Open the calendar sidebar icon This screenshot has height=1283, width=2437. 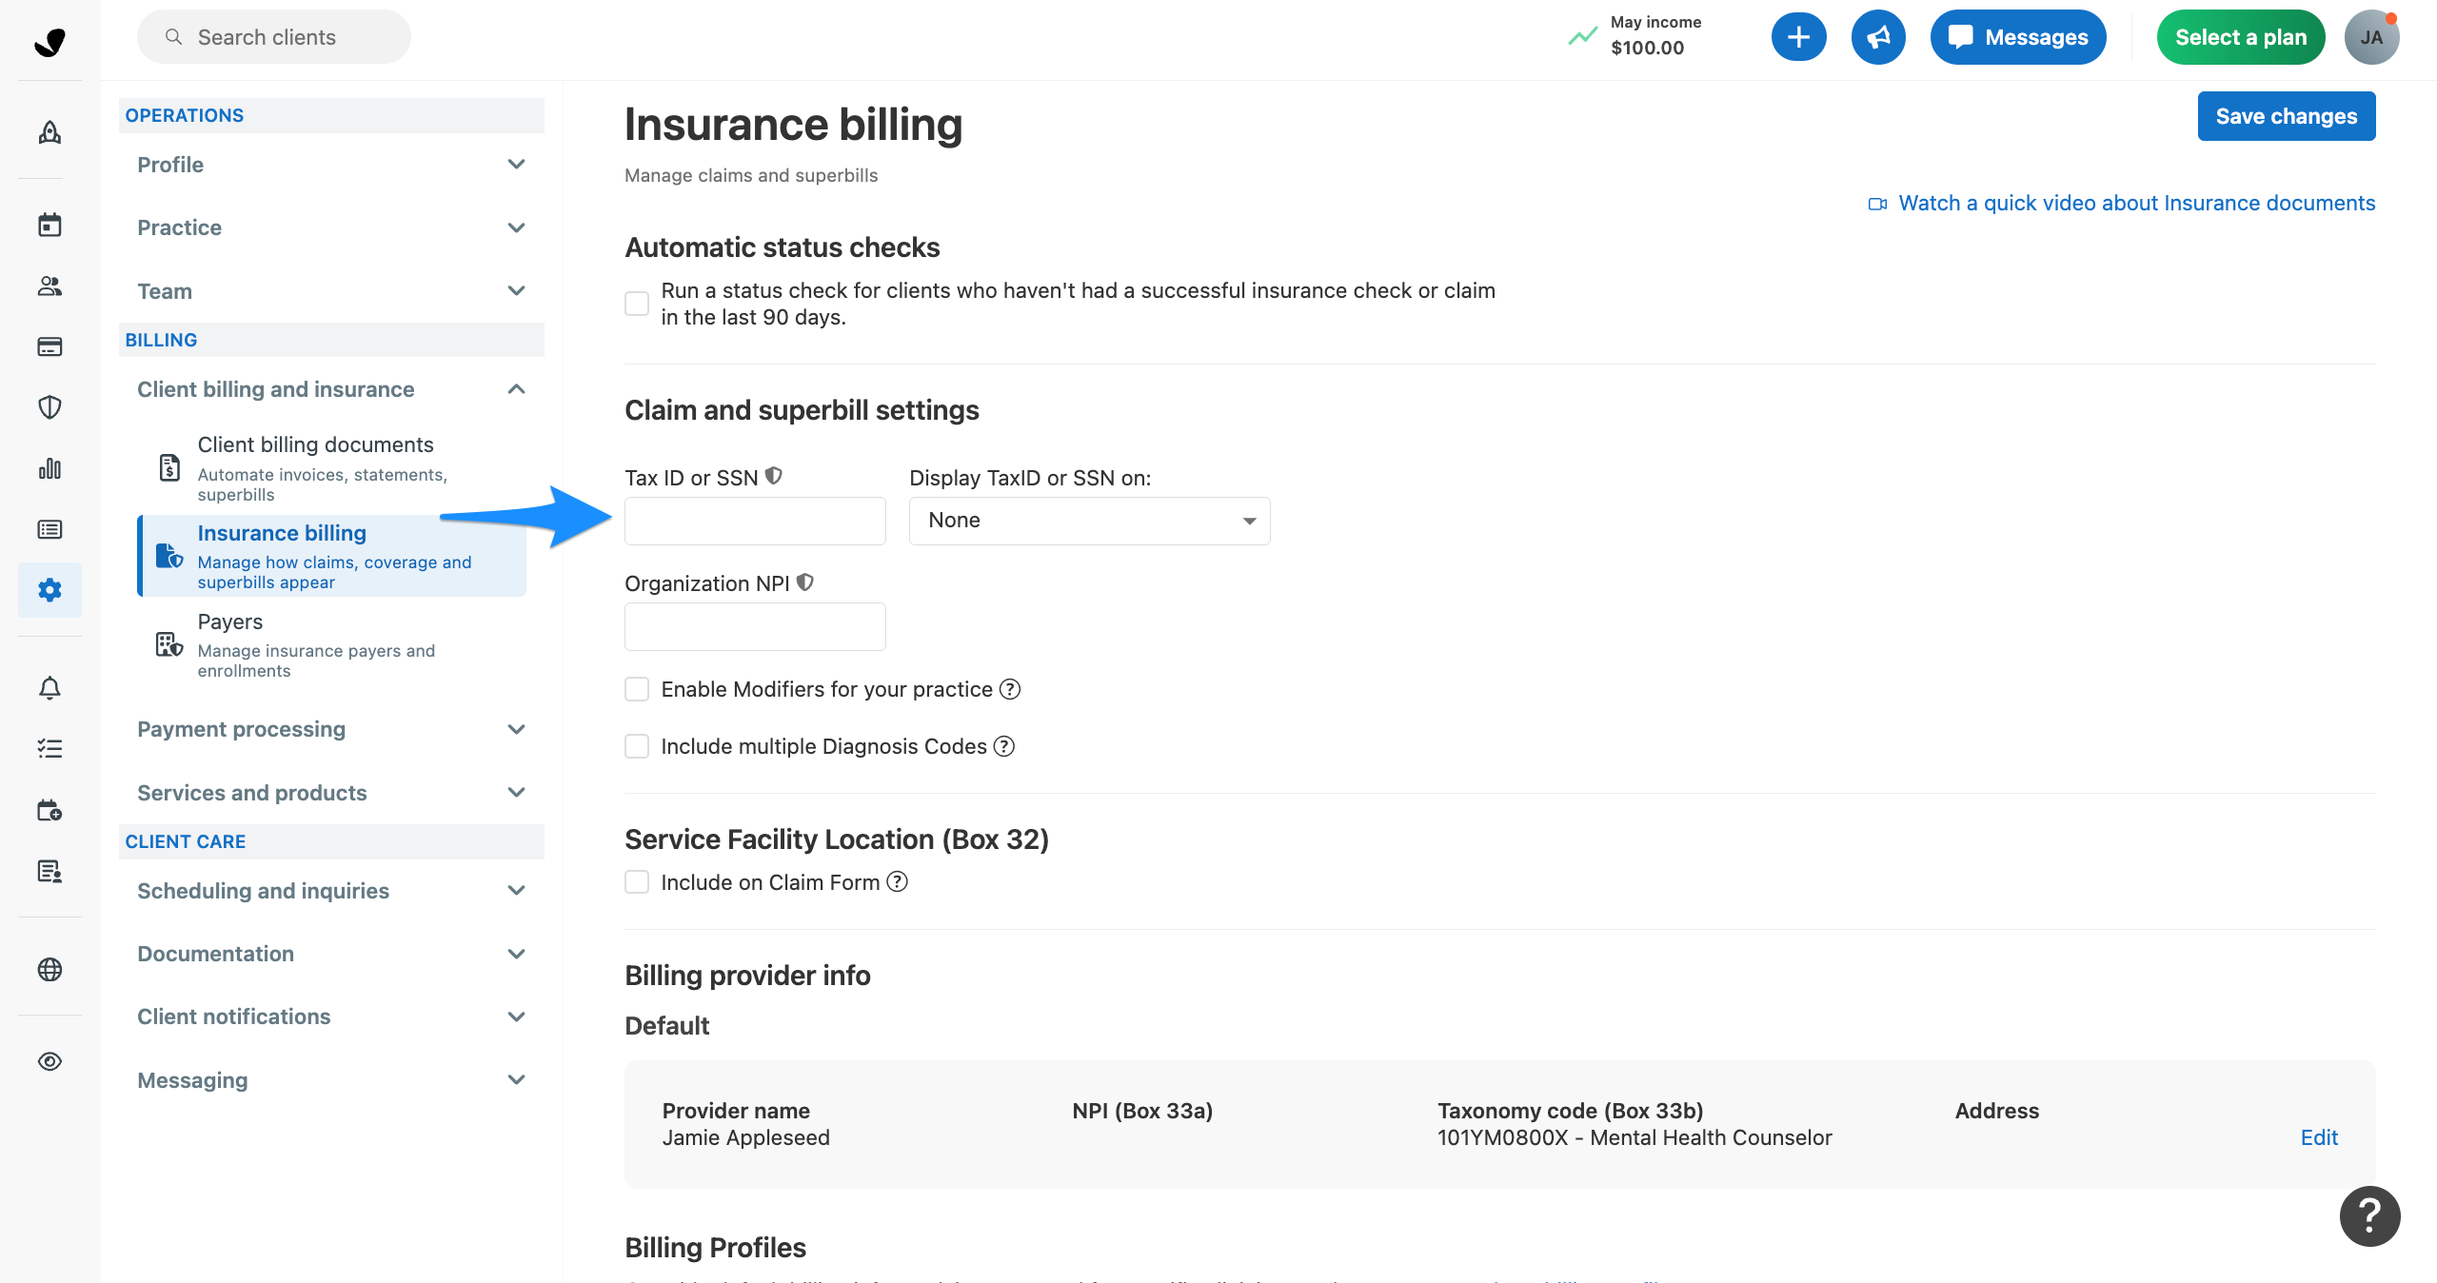(50, 225)
